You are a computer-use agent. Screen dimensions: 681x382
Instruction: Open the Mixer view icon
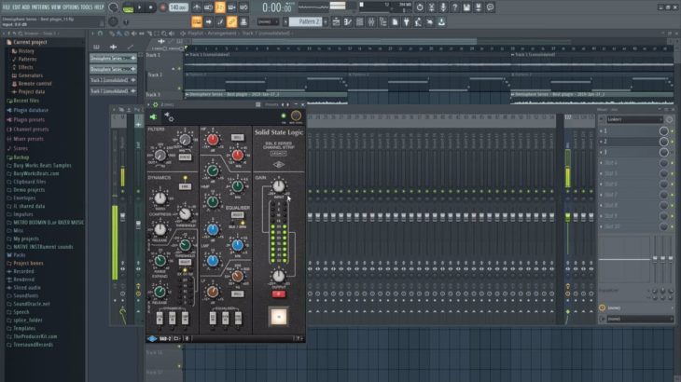[x=371, y=21]
